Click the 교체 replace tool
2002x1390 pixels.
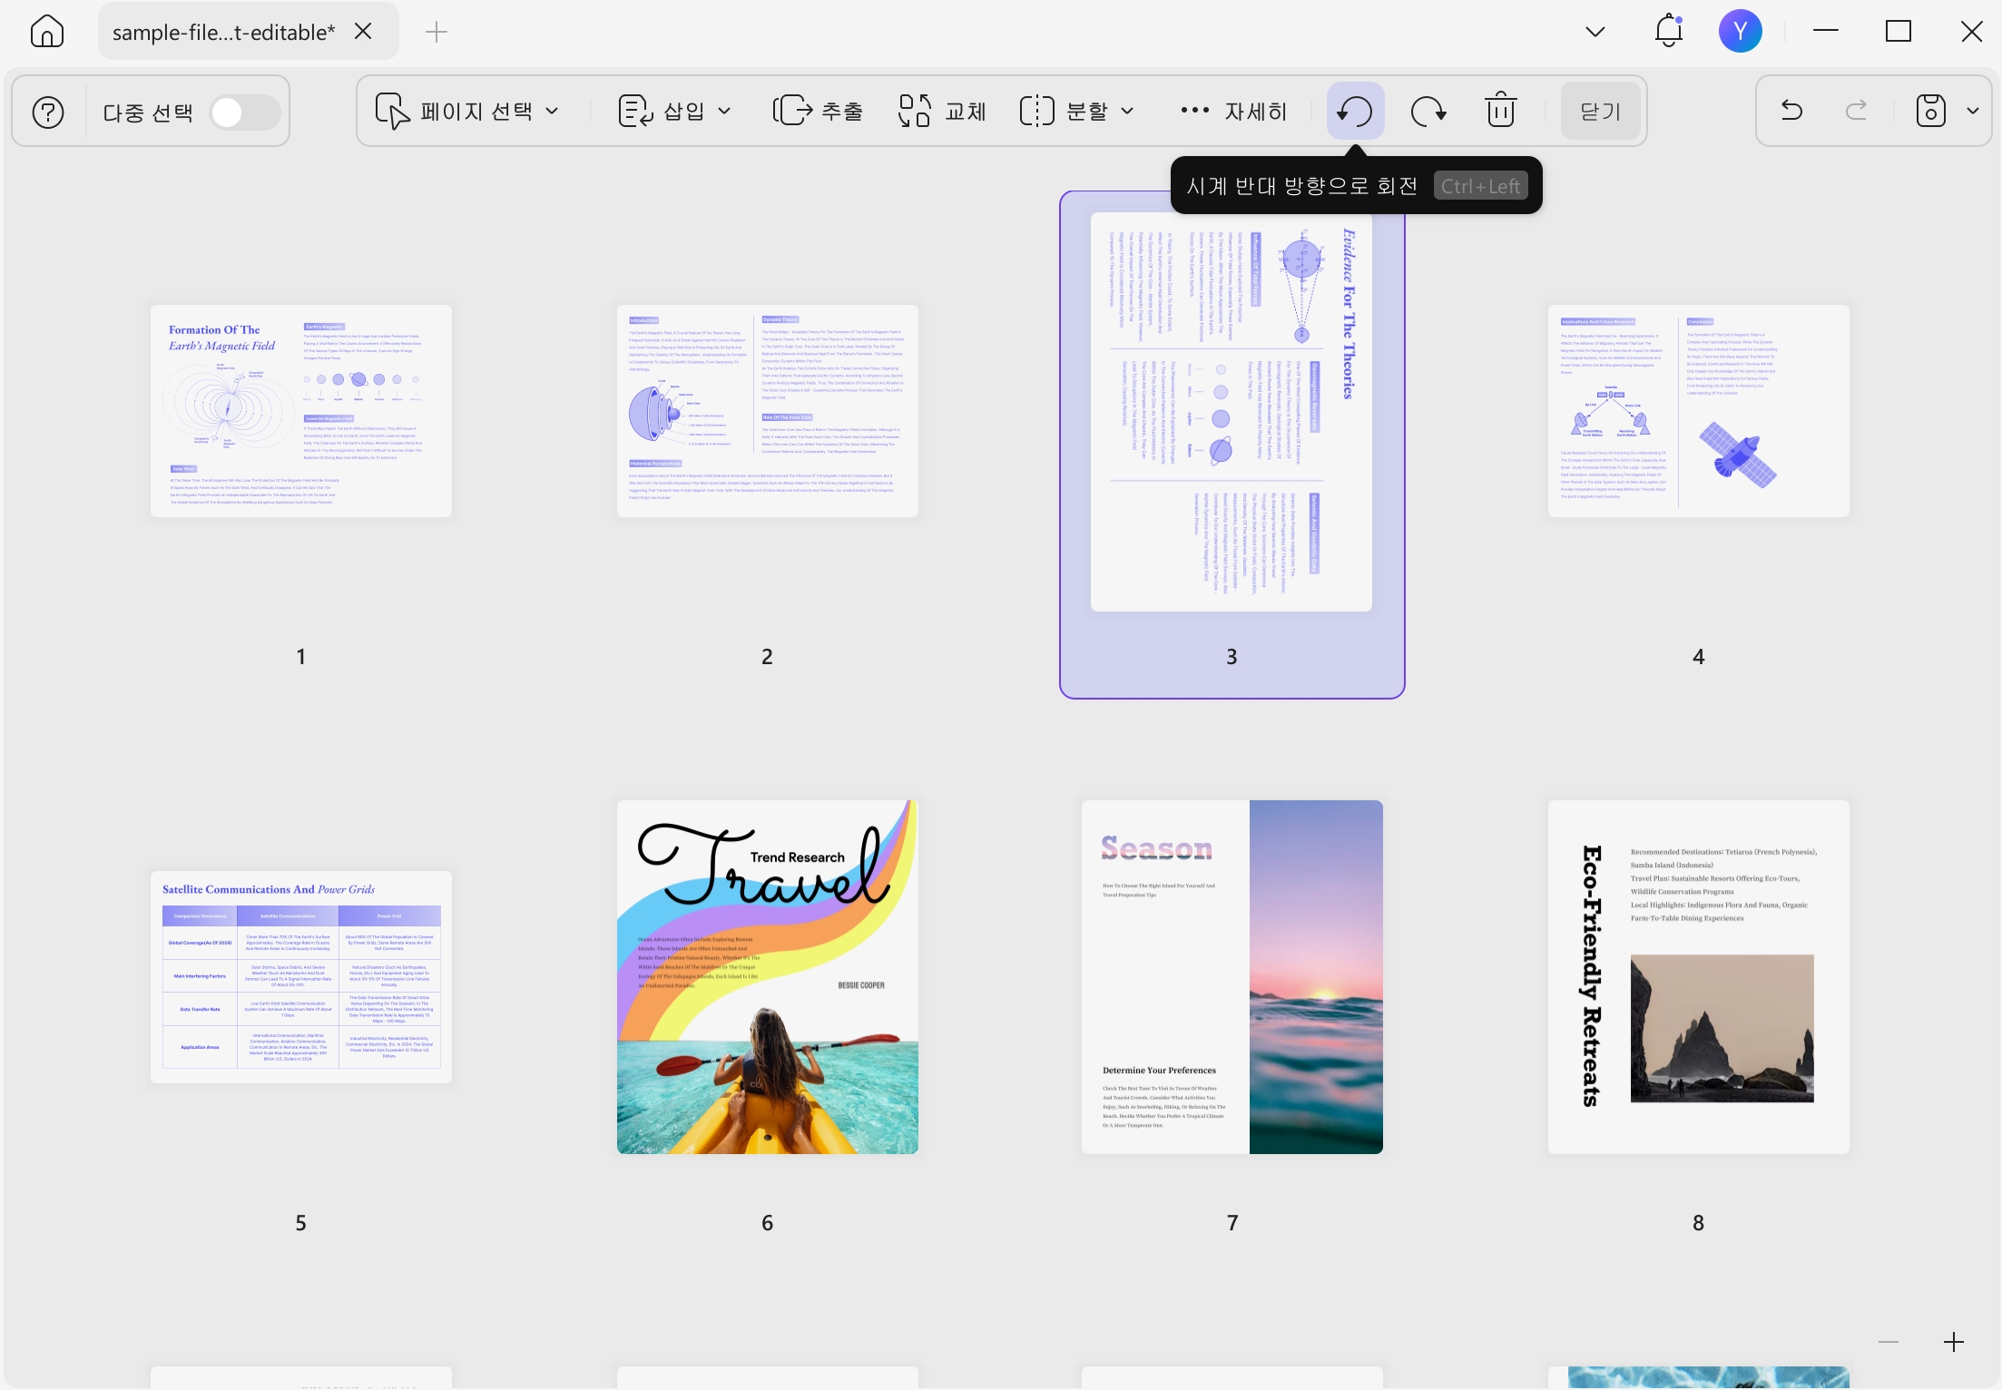point(942,111)
